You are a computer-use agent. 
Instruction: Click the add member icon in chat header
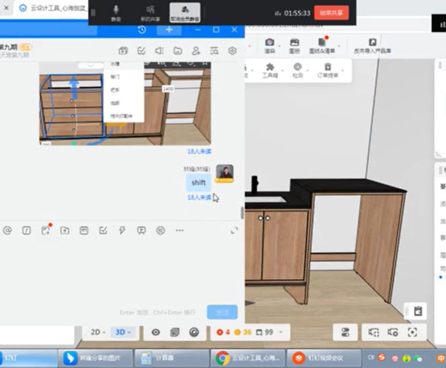(196, 50)
